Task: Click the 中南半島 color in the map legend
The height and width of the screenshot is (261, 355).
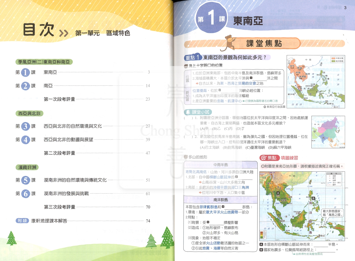Action: click(x=333, y=58)
